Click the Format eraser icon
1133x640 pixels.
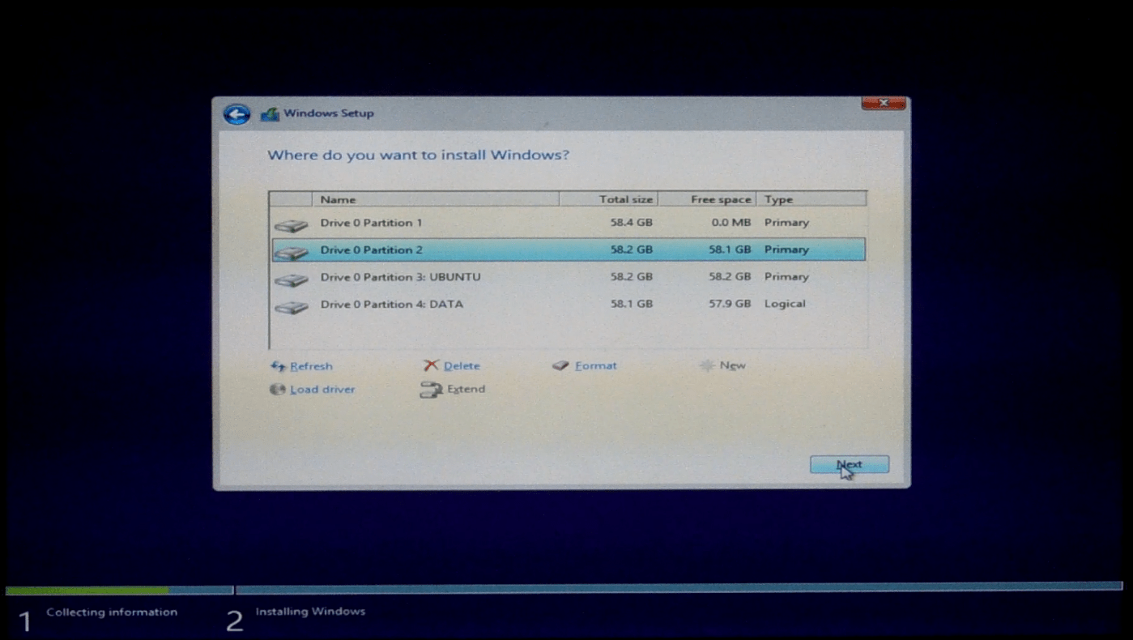tap(560, 366)
